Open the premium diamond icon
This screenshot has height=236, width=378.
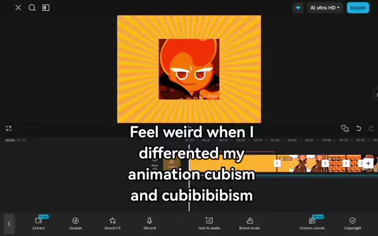[298, 8]
